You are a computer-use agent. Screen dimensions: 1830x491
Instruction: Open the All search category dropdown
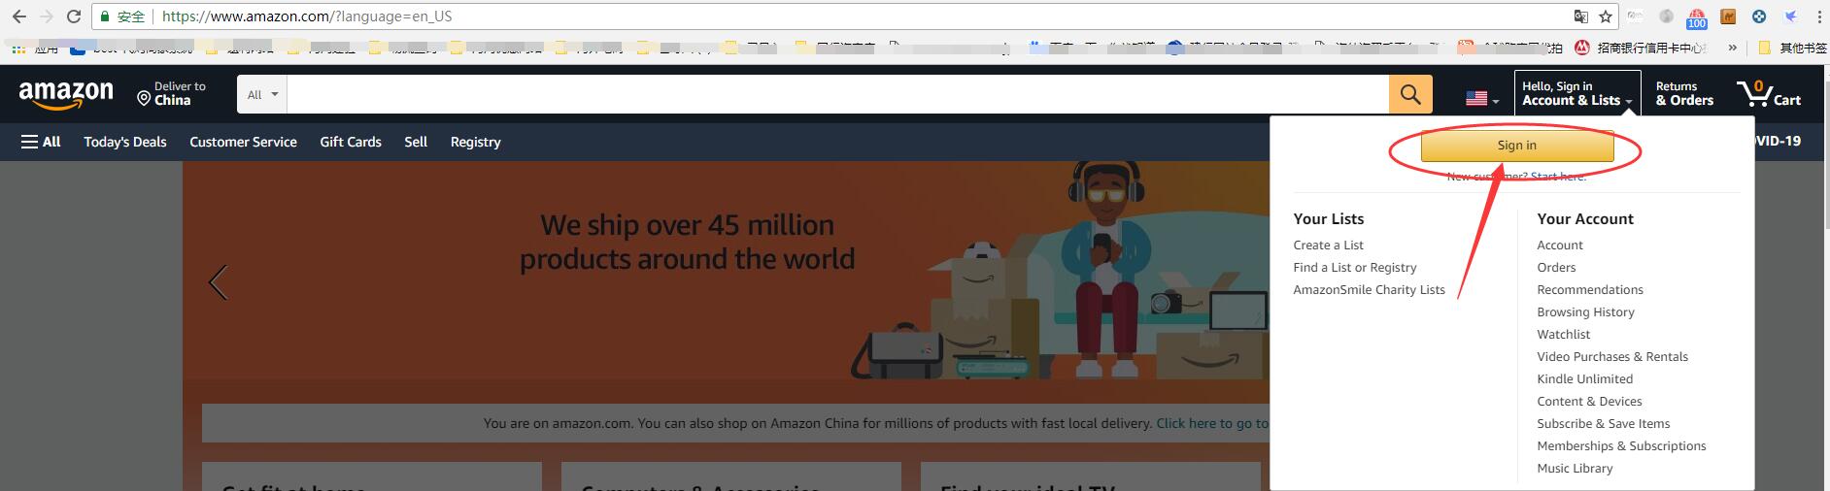(262, 95)
